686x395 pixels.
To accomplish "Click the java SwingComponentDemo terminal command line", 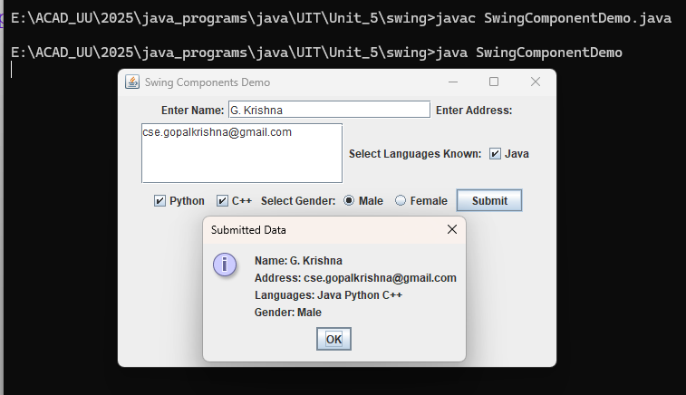I will [316, 53].
